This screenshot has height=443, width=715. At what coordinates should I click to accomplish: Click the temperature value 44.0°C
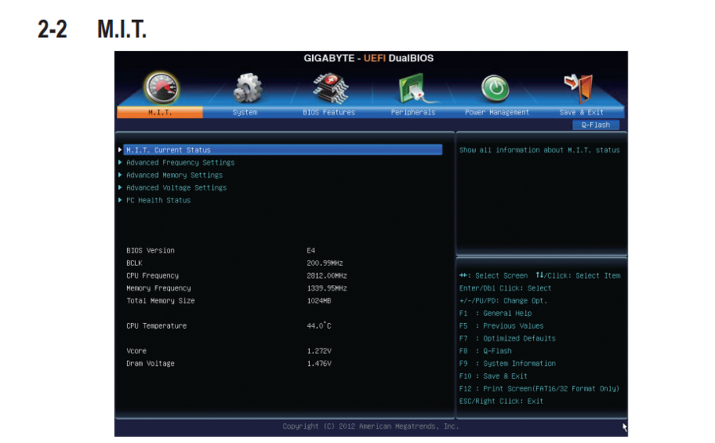pyautogui.click(x=319, y=326)
